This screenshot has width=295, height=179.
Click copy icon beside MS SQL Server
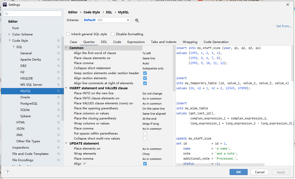tap(58, 85)
